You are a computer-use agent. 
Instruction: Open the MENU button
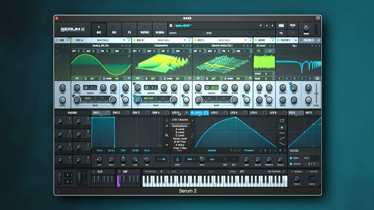click(x=292, y=26)
